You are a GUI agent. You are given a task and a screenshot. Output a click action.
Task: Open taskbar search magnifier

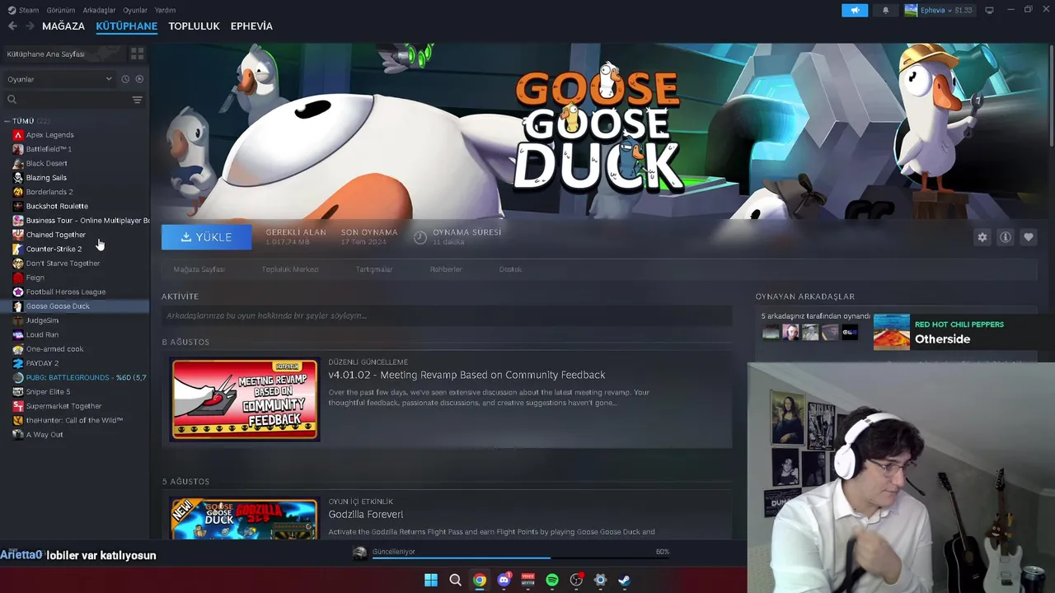[x=455, y=580]
